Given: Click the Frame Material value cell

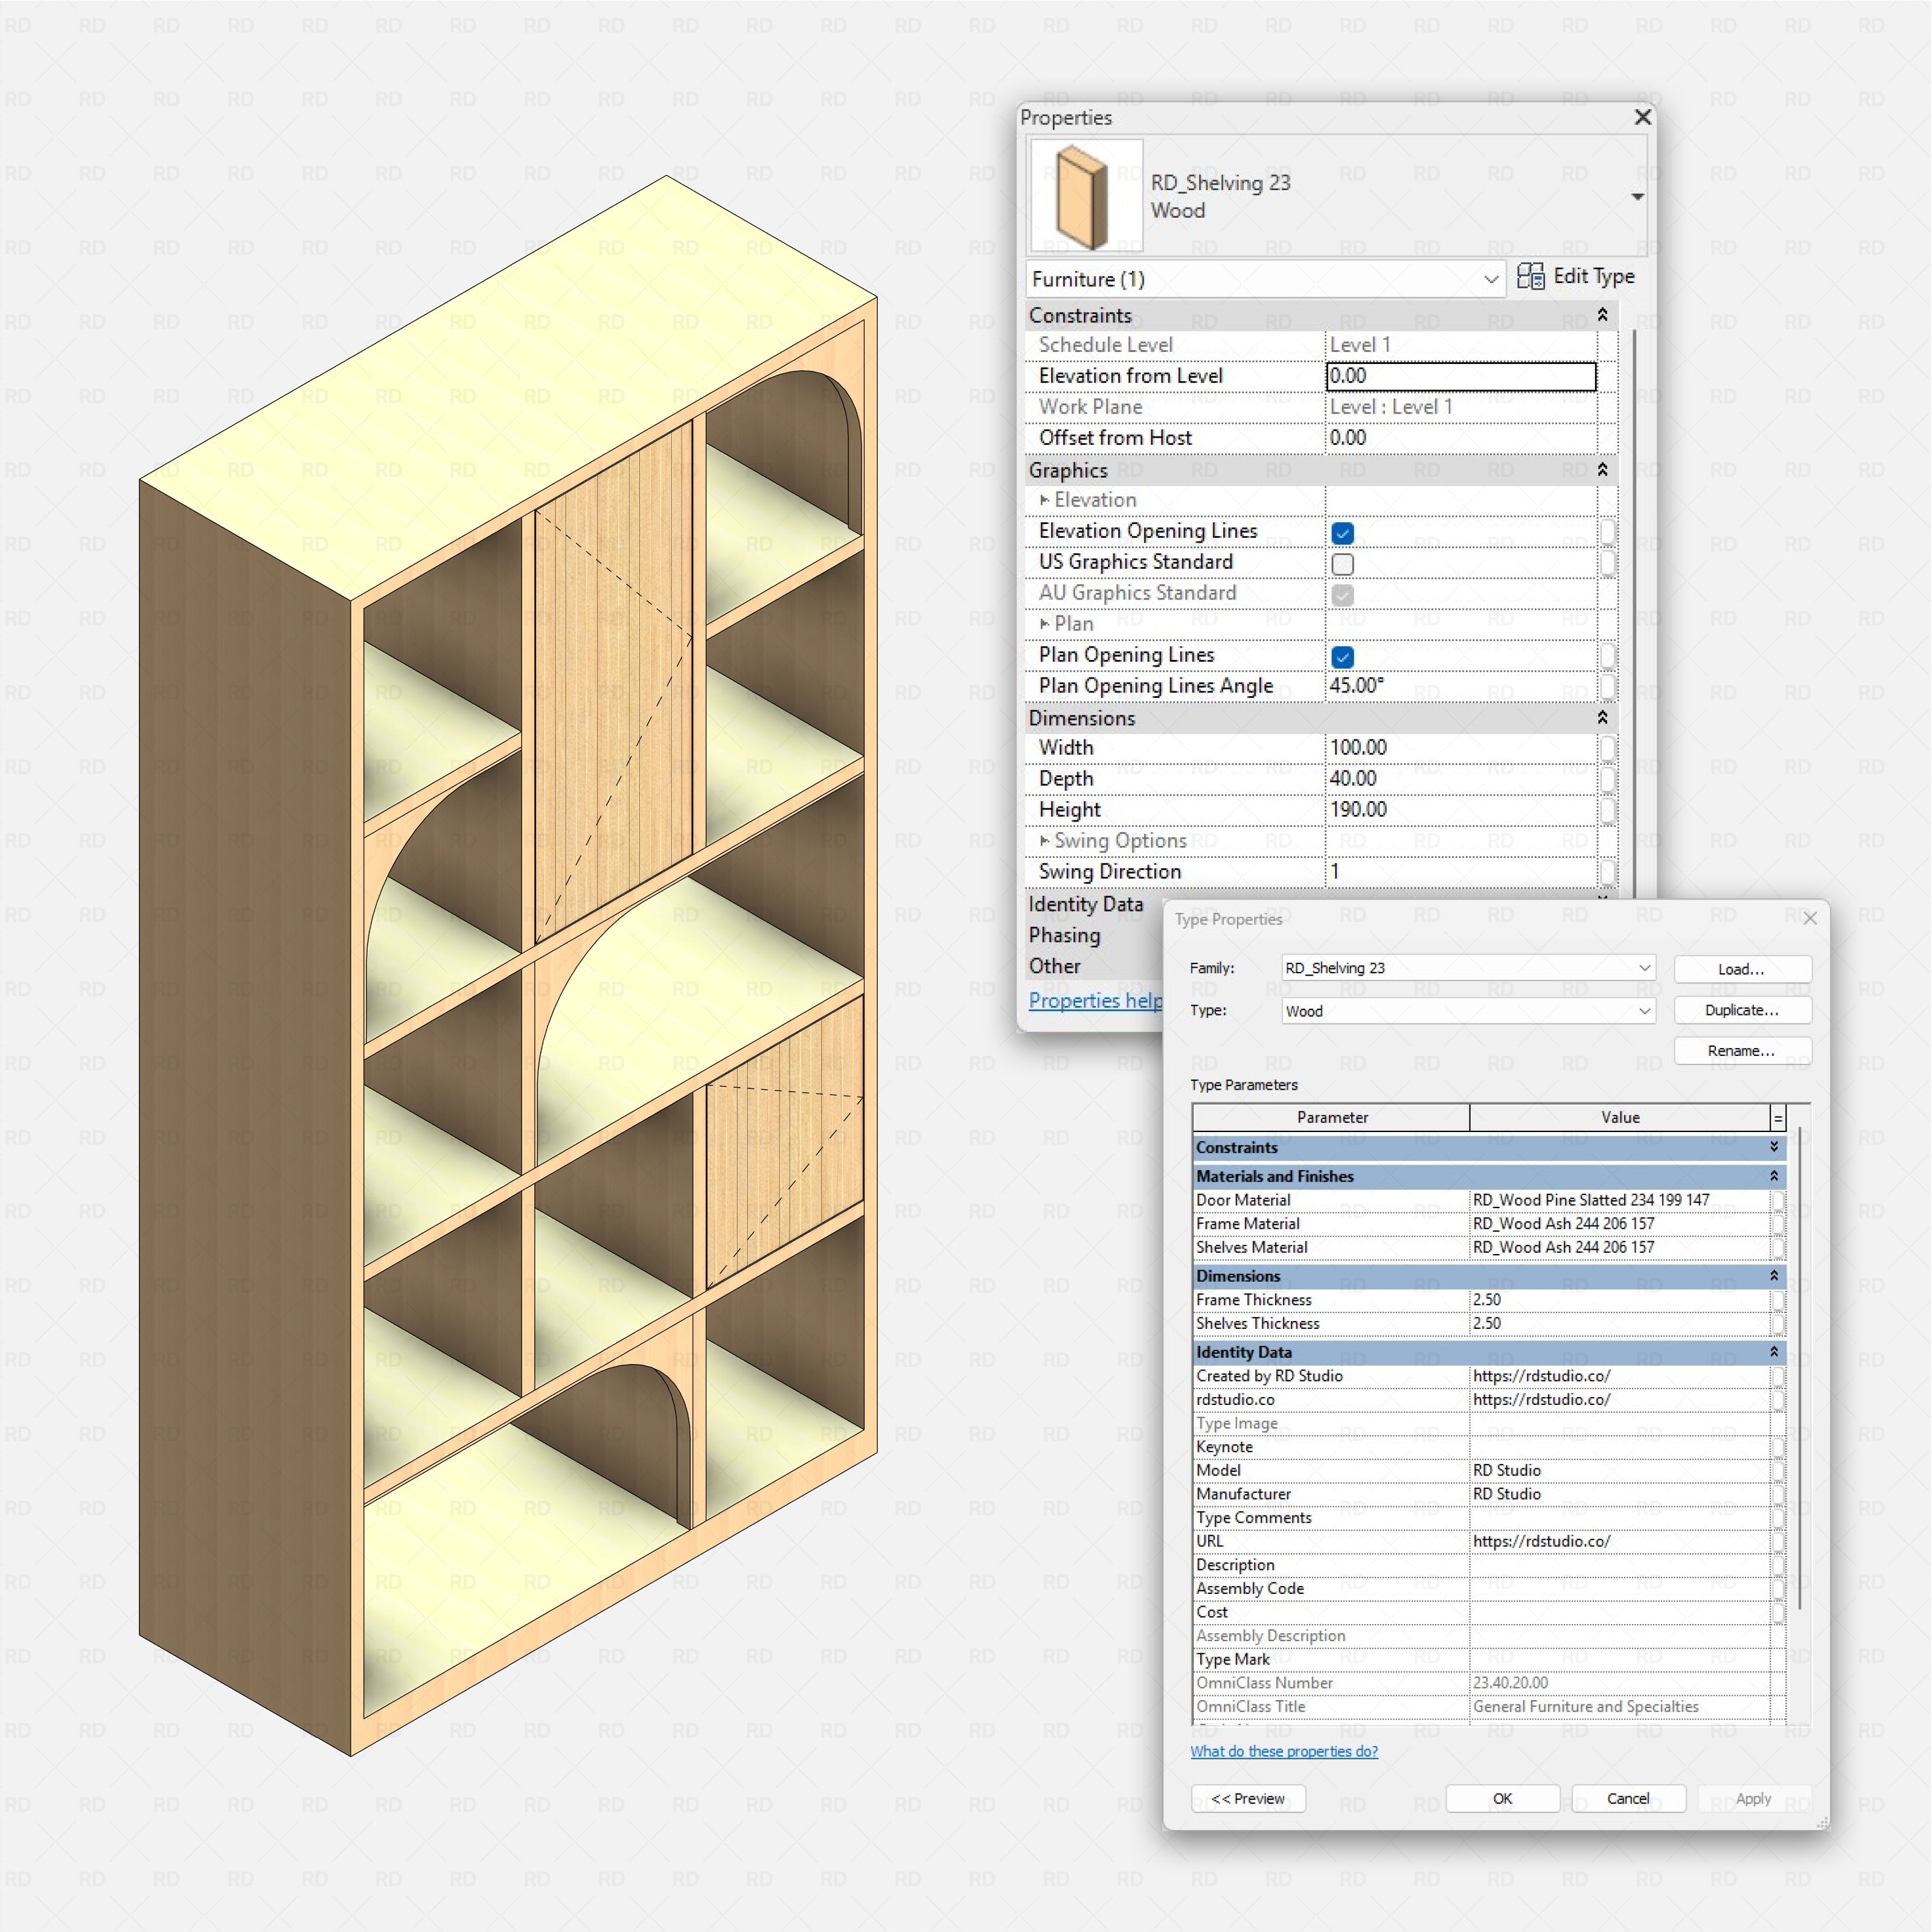Looking at the screenshot, I should 1619,1224.
